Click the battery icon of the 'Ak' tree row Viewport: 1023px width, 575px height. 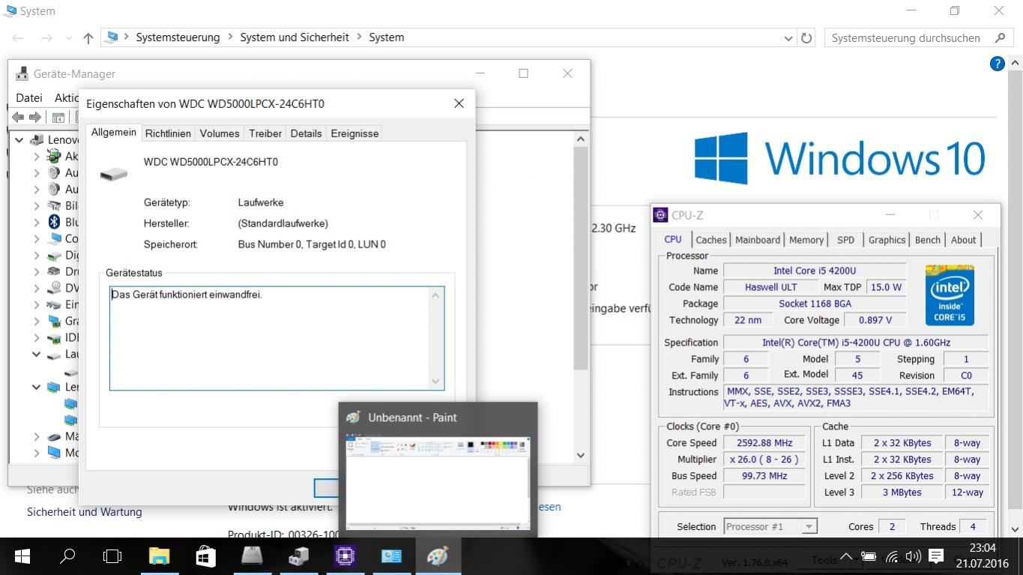(x=54, y=156)
